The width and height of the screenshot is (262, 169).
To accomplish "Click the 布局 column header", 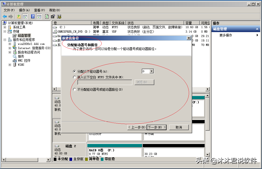I will (96, 23).
